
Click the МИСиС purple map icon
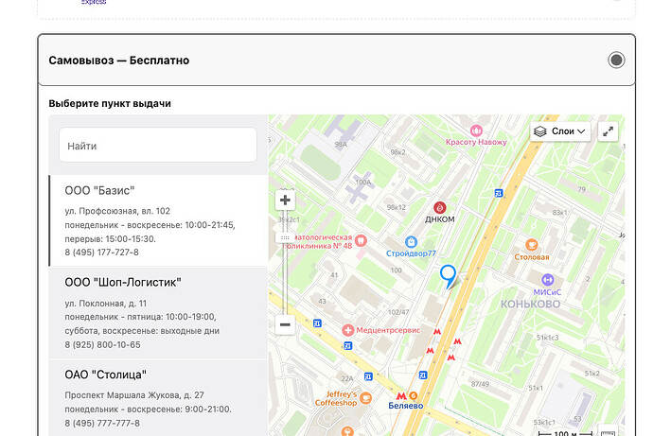click(547, 280)
